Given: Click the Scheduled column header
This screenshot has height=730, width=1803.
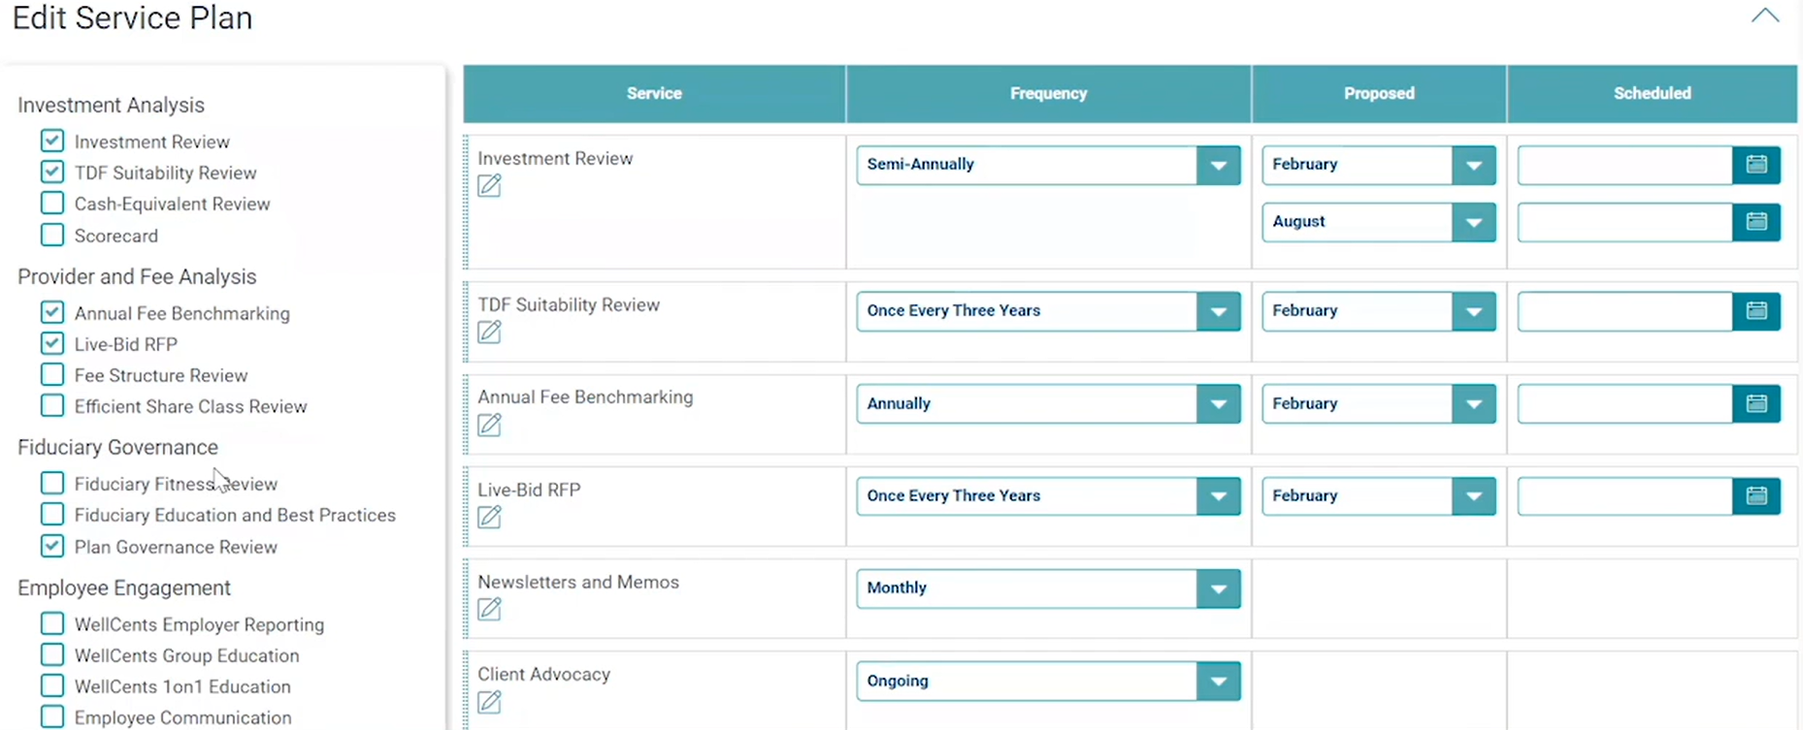Looking at the screenshot, I should click(1653, 93).
